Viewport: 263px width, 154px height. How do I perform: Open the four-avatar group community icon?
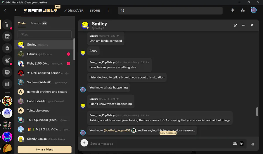(x=7, y=125)
